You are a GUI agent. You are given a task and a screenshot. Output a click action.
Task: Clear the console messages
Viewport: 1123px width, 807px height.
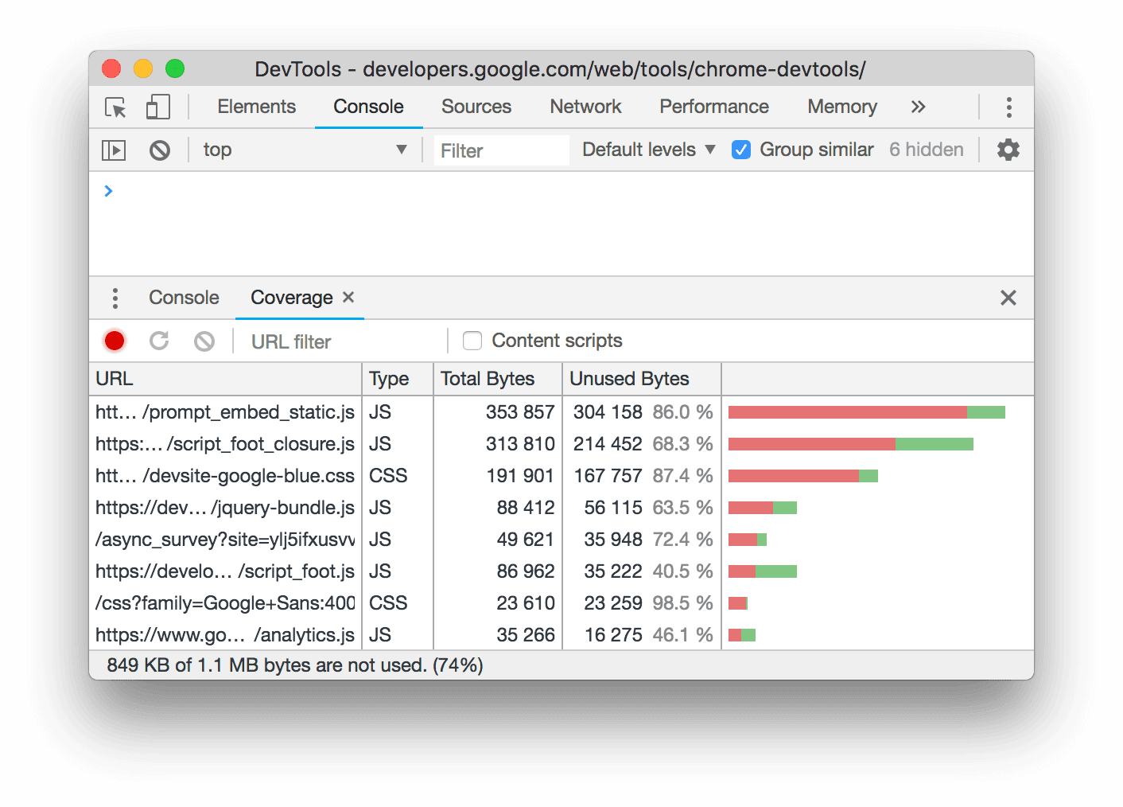coord(160,150)
